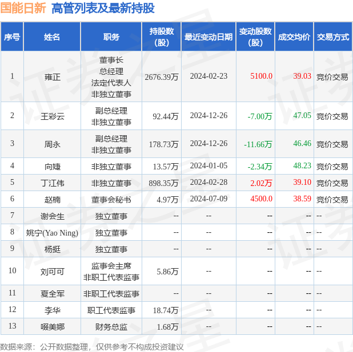Click the 最近变动日期 column header

pos(208,37)
